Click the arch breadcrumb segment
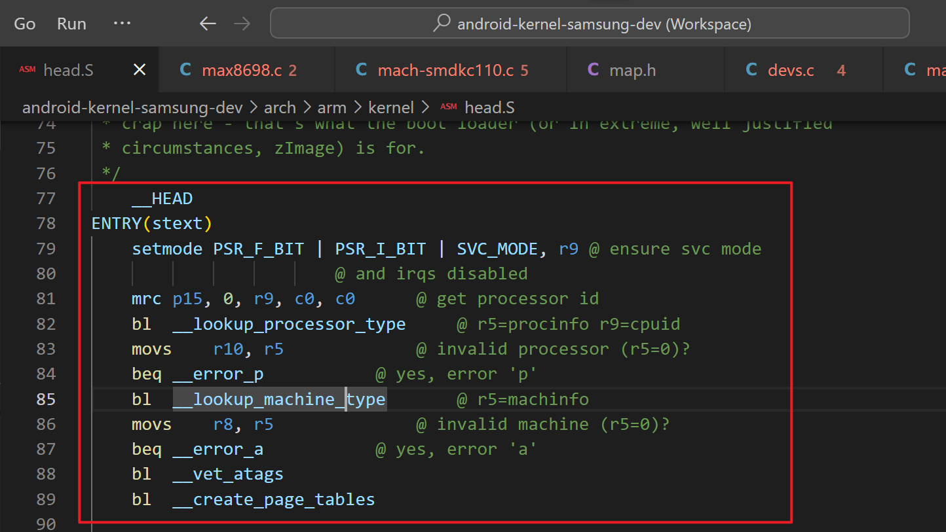The height and width of the screenshot is (532, 946). (x=280, y=107)
